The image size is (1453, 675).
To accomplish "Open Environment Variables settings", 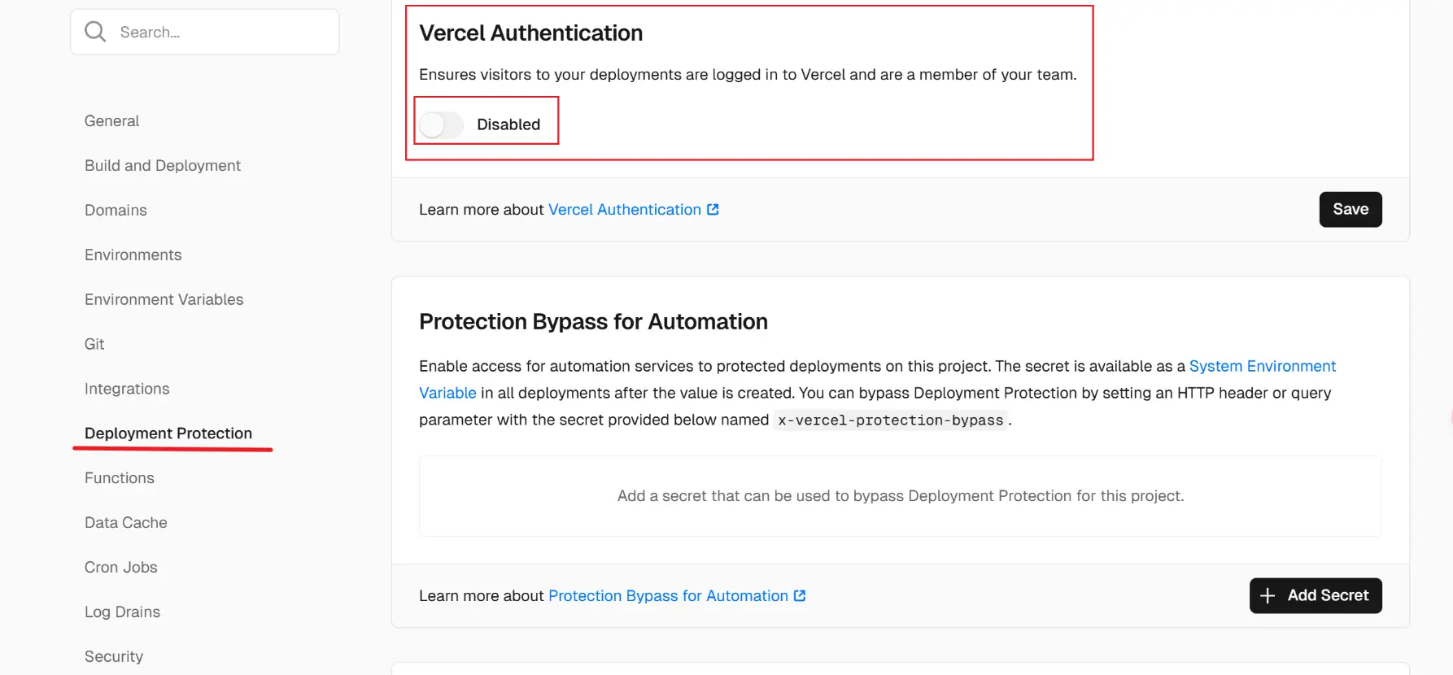I will click(164, 300).
